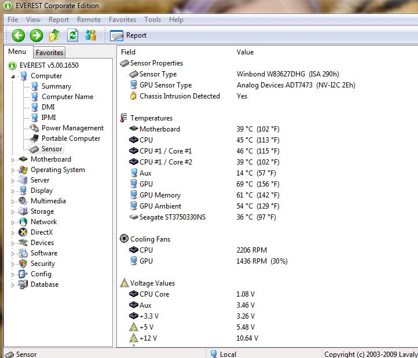Click the Value column header
Screen dimensions: 418x358
coord(245,52)
